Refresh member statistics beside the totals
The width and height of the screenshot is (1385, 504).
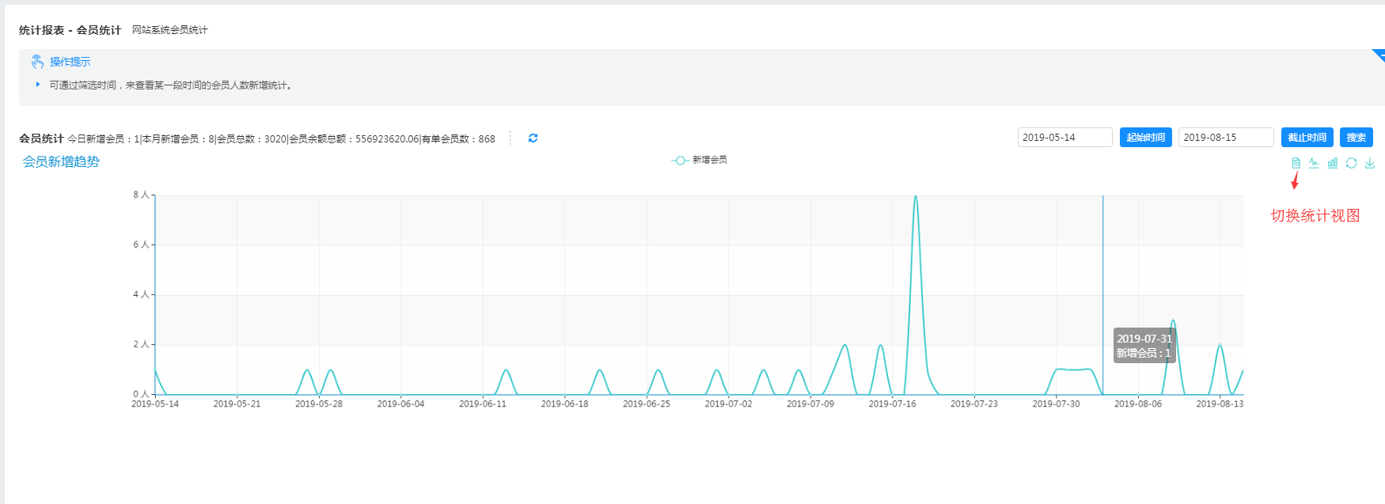point(533,138)
